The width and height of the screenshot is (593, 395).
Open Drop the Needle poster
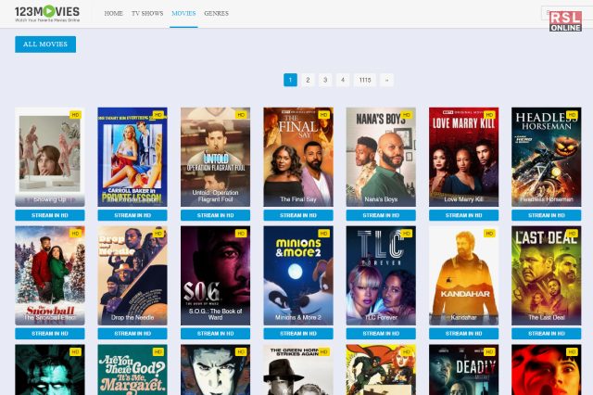(x=132, y=275)
